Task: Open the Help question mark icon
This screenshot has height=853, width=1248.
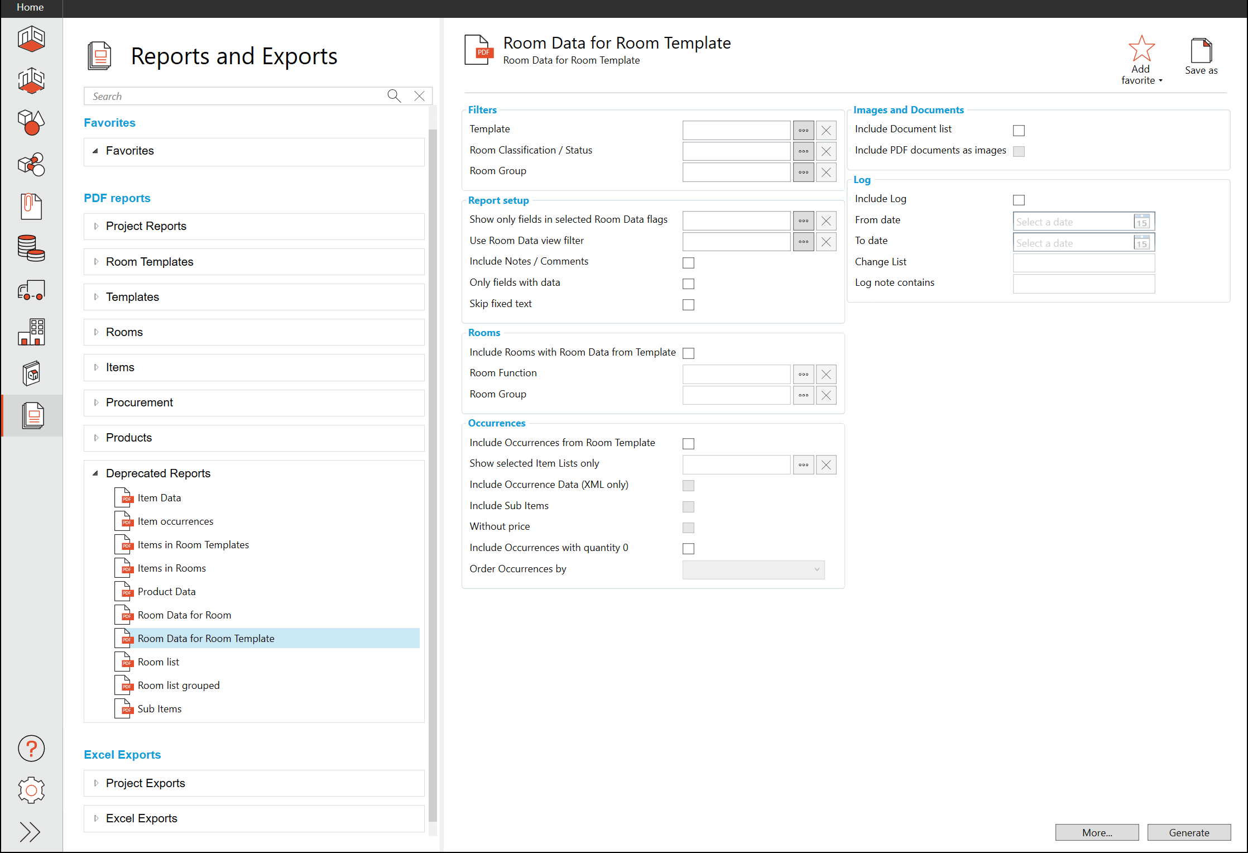Action: point(31,749)
